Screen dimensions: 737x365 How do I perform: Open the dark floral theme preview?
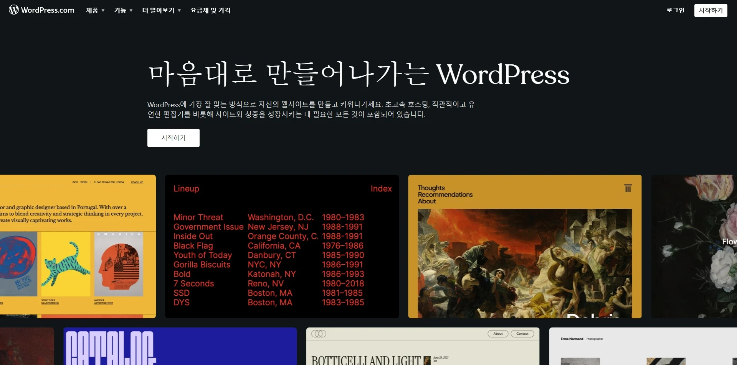click(x=694, y=246)
